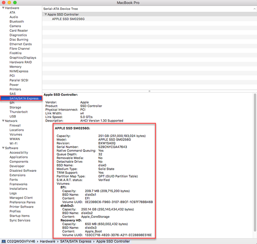Open Parallel SCSI category
257x244 pixels.
point(19,80)
